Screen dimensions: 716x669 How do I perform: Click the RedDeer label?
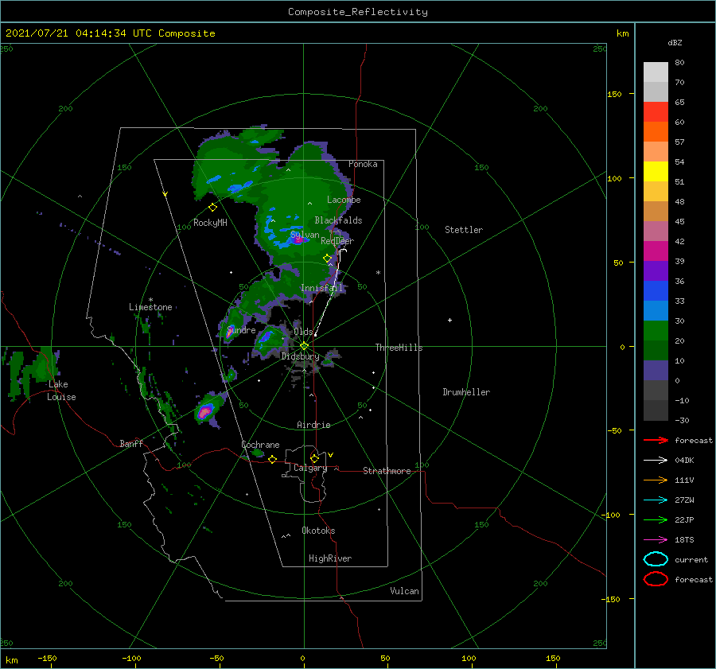[x=337, y=241]
